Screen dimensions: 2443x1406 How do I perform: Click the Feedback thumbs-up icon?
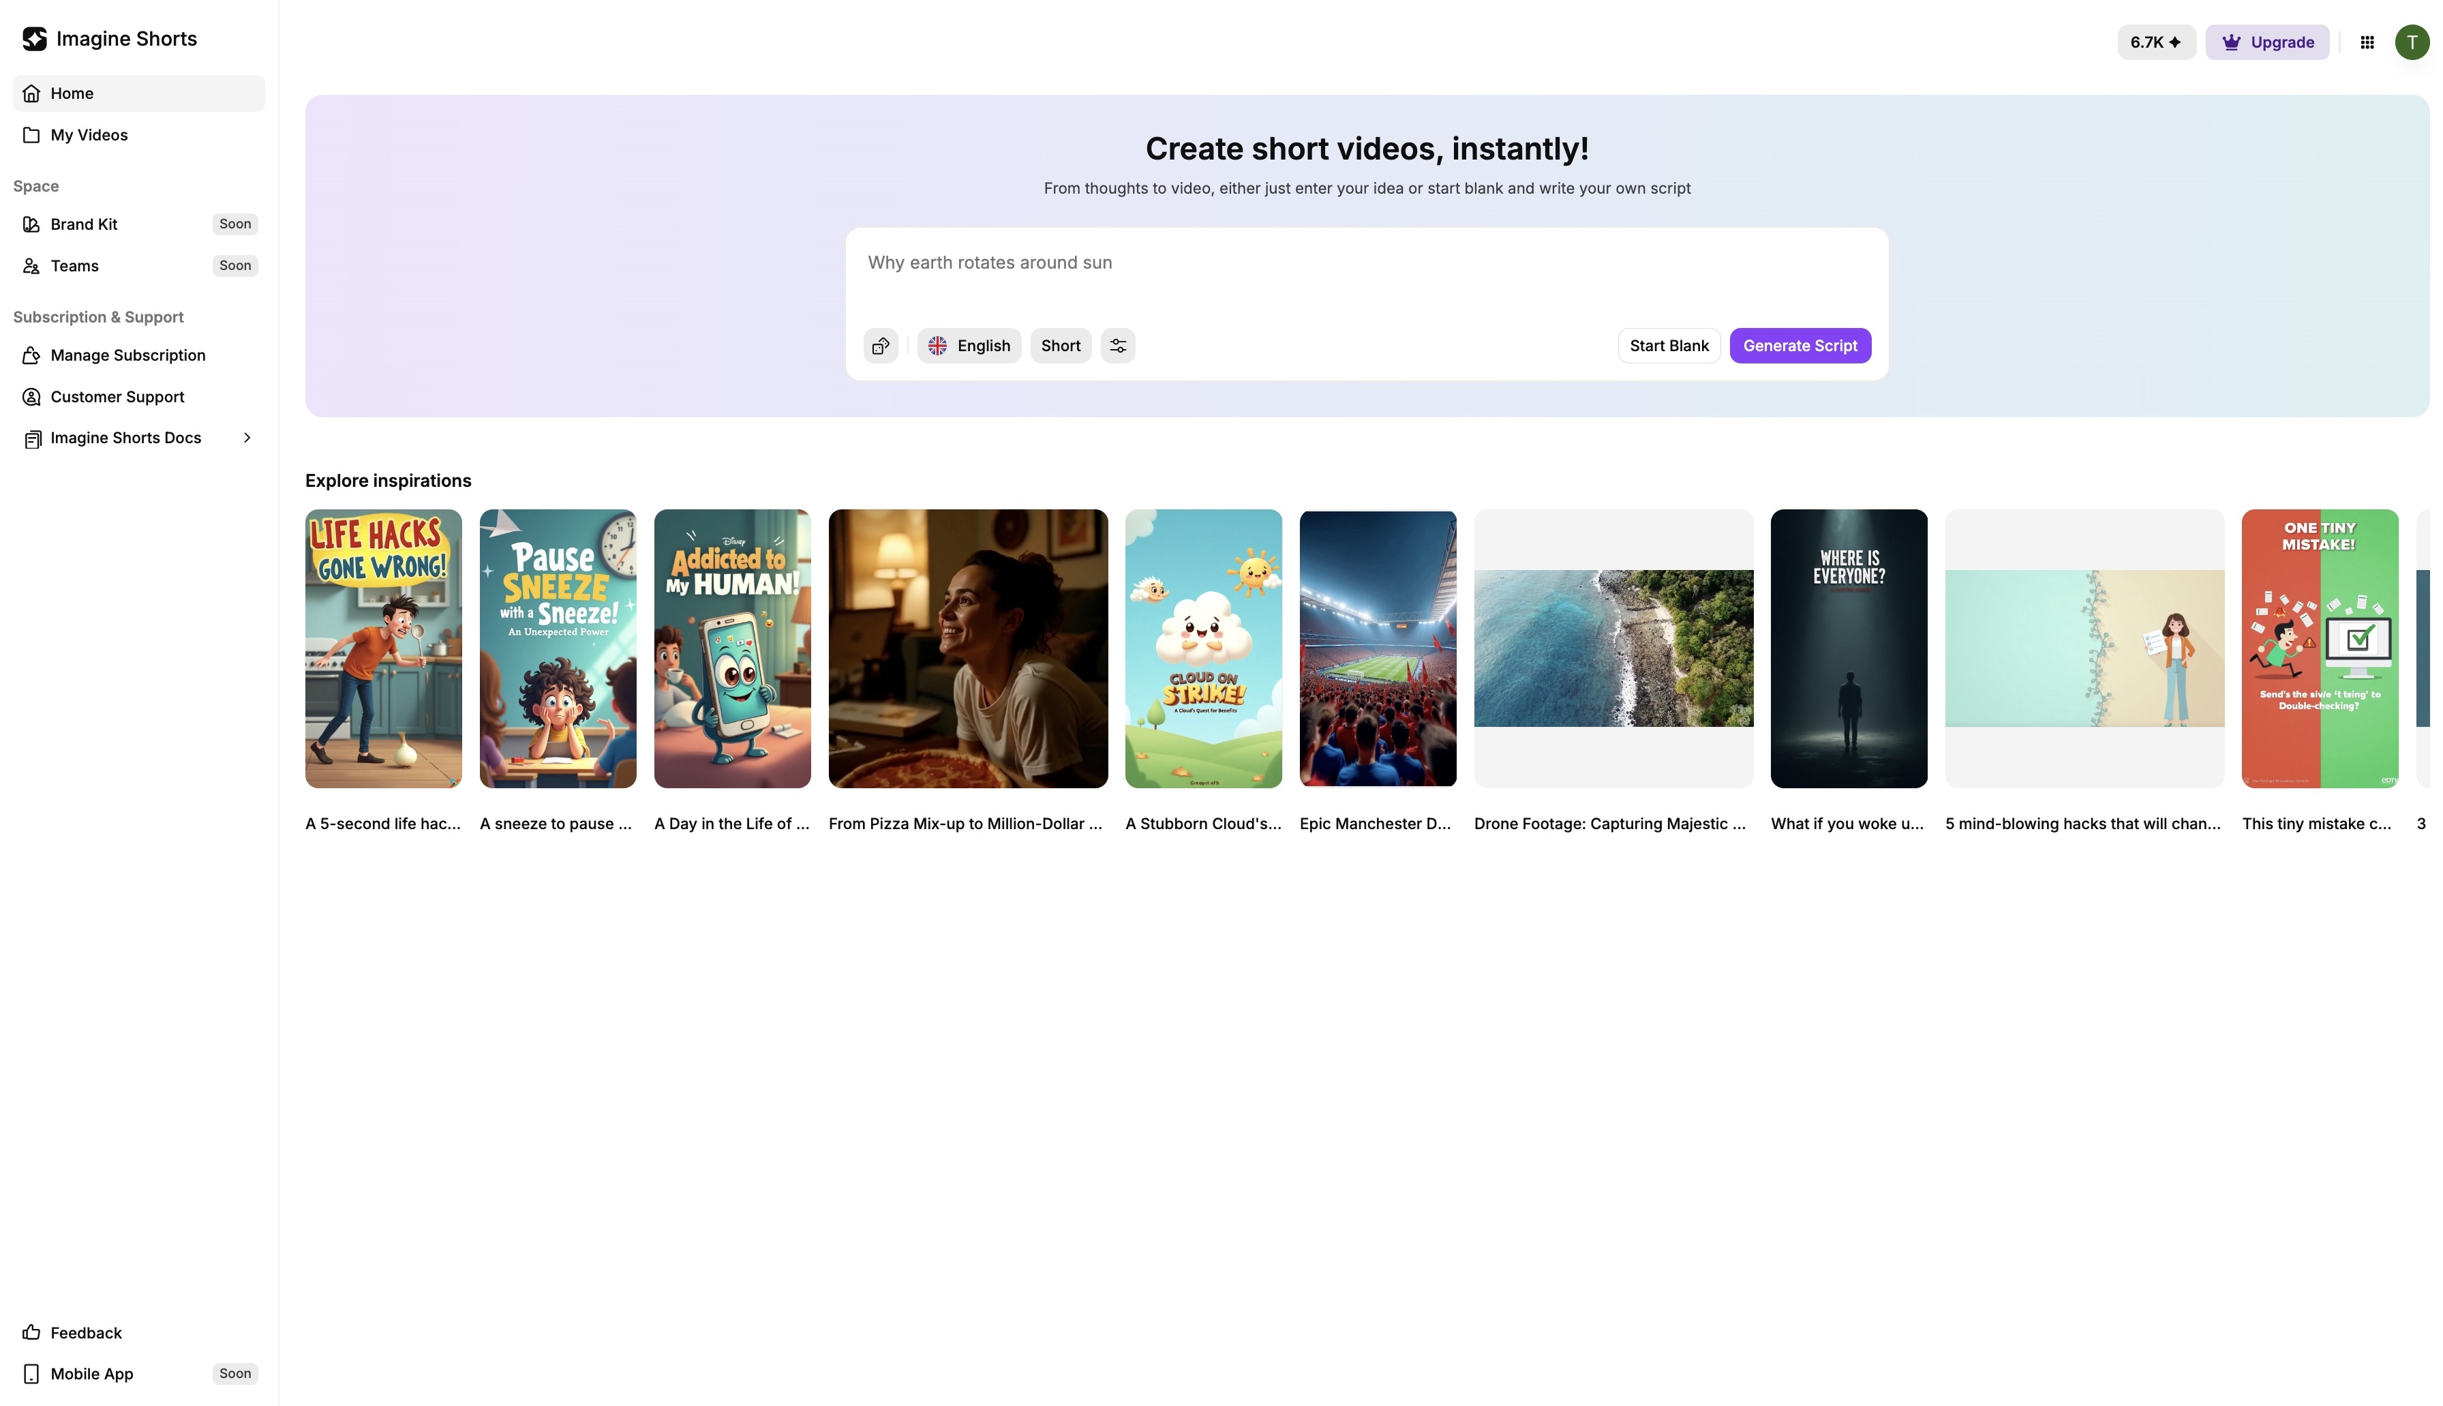(x=32, y=1332)
